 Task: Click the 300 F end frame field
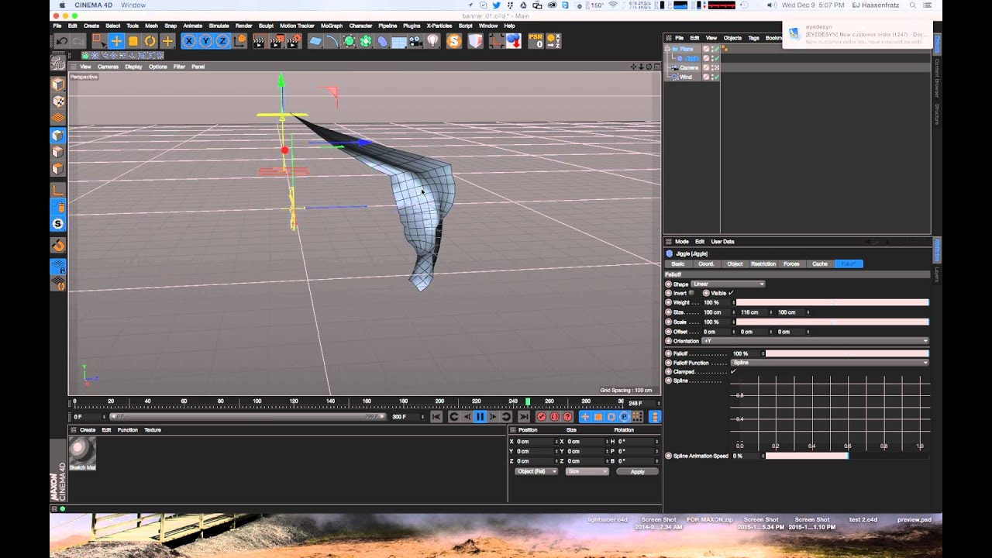(x=405, y=417)
